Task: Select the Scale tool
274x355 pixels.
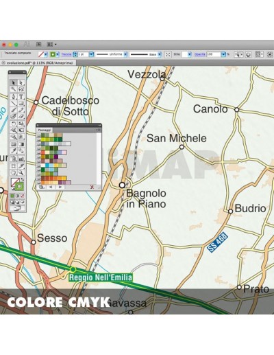Action: pyautogui.click(x=21, y=124)
